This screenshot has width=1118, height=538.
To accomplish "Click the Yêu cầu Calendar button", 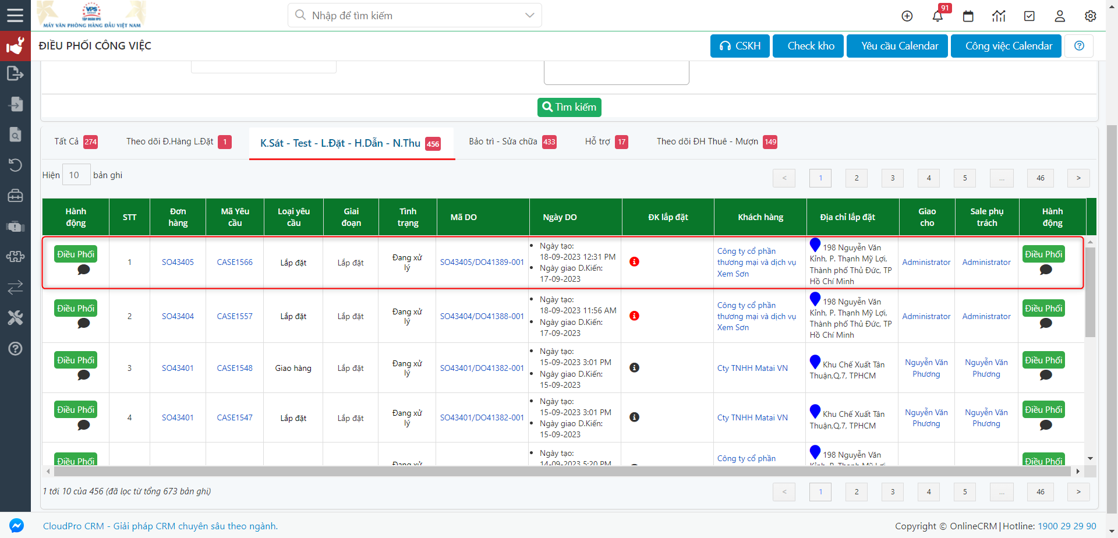I will point(897,46).
